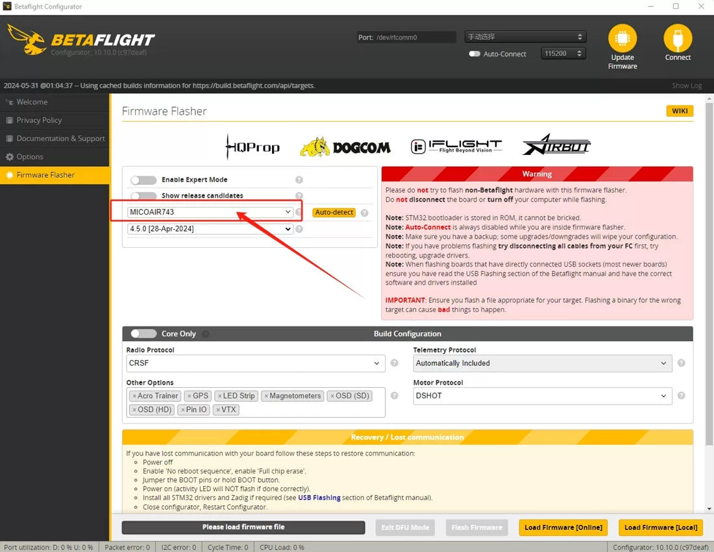Click the Airbot sponsor logo
This screenshot has width=714, height=552.
(x=556, y=146)
